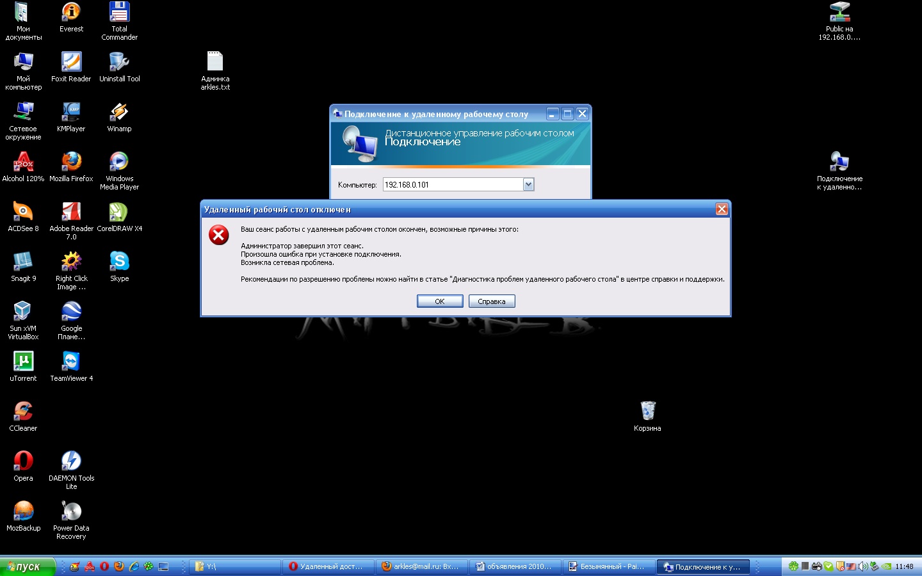The height and width of the screenshot is (576, 922).
Task: Launch Opera from the Quick Launch bar
Action: click(x=104, y=566)
